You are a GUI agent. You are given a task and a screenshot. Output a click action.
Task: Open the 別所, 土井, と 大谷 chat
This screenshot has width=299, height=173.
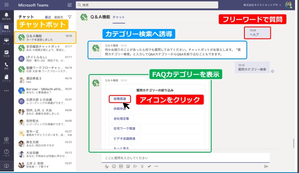[45, 112]
